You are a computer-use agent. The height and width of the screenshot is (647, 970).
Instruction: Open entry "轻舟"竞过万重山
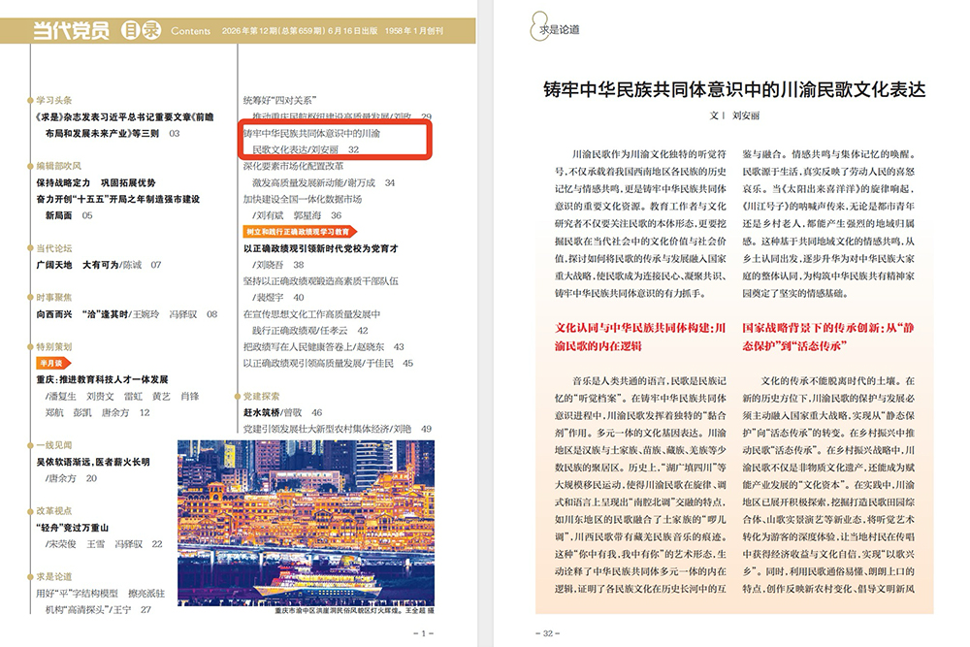coord(73,528)
